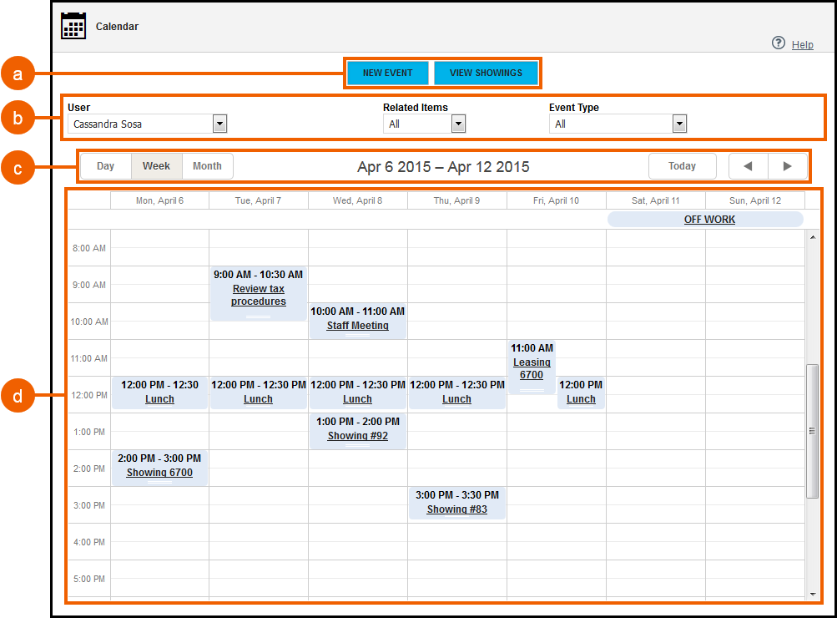Click the vertical scrollbar thumb
Viewport: 837px width, 618px height.
(812, 430)
